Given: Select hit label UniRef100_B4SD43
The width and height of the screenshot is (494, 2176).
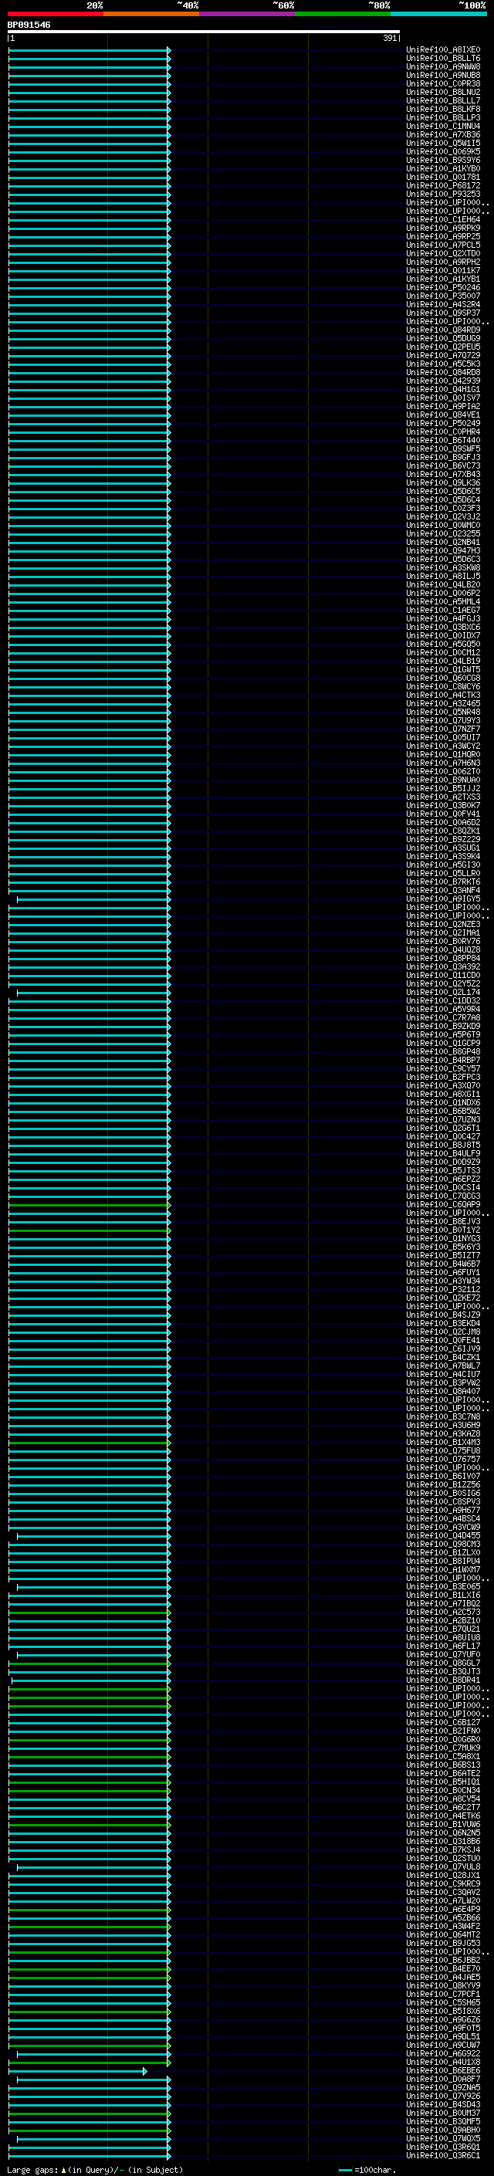Looking at the screenshot, I should 442,2104.
